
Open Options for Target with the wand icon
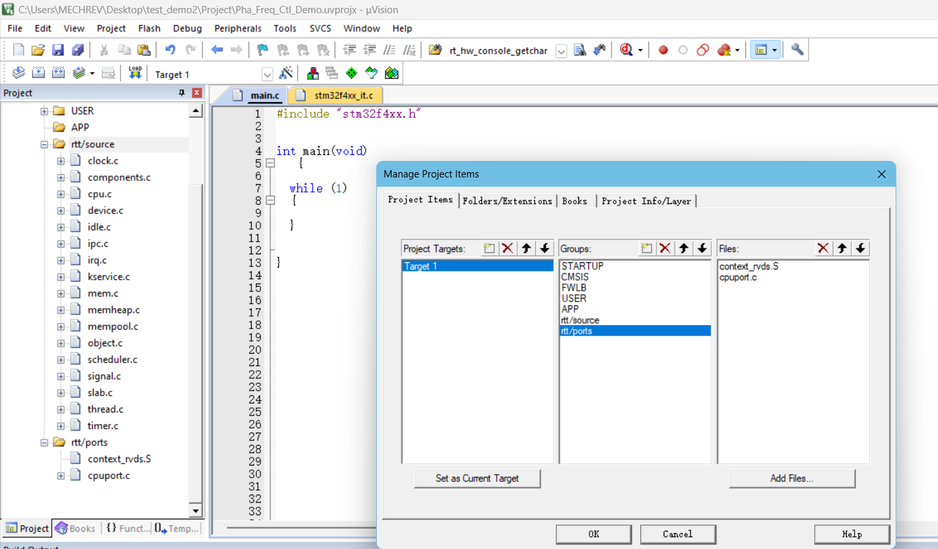click(x=286, y=74)
